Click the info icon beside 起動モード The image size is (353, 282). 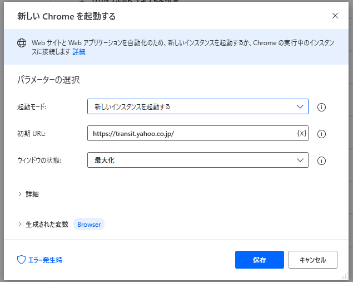(321, 107)
